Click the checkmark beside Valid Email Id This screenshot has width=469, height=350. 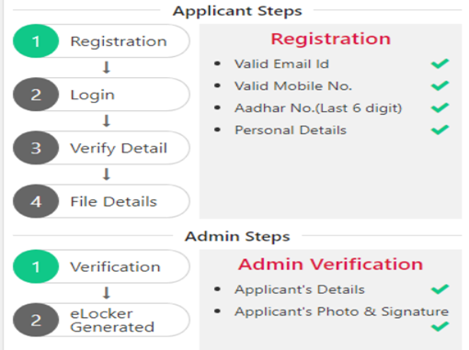click(440, 63)
